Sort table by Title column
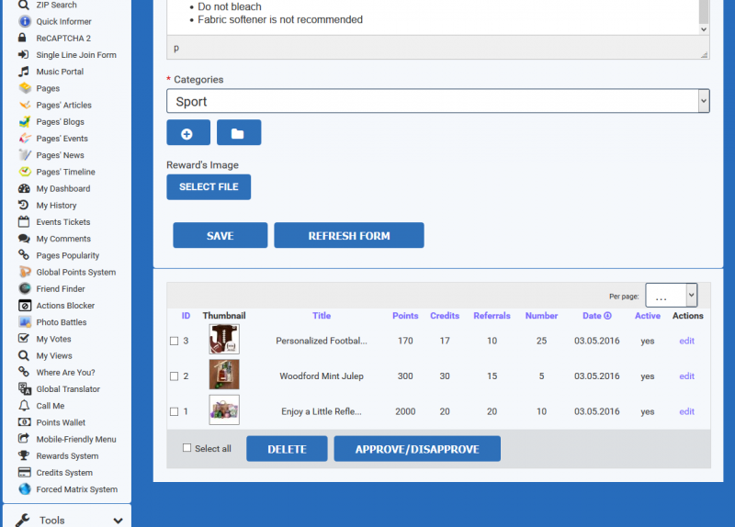Viewport: 735px width, 527px height. pos(322,316)
